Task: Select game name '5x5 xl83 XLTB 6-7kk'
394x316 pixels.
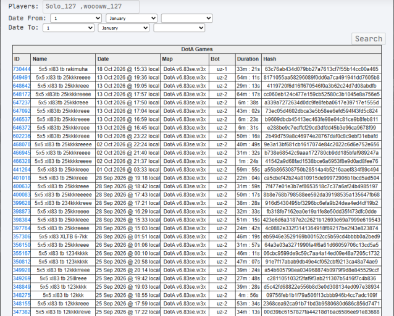Action: tap(63, 236)
